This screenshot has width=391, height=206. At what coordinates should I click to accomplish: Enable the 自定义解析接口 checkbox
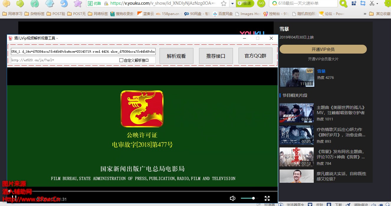[121, 60]
